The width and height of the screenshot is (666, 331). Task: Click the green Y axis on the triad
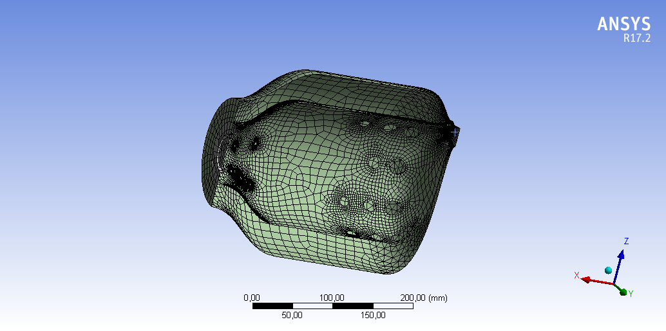tap(620, 289)
